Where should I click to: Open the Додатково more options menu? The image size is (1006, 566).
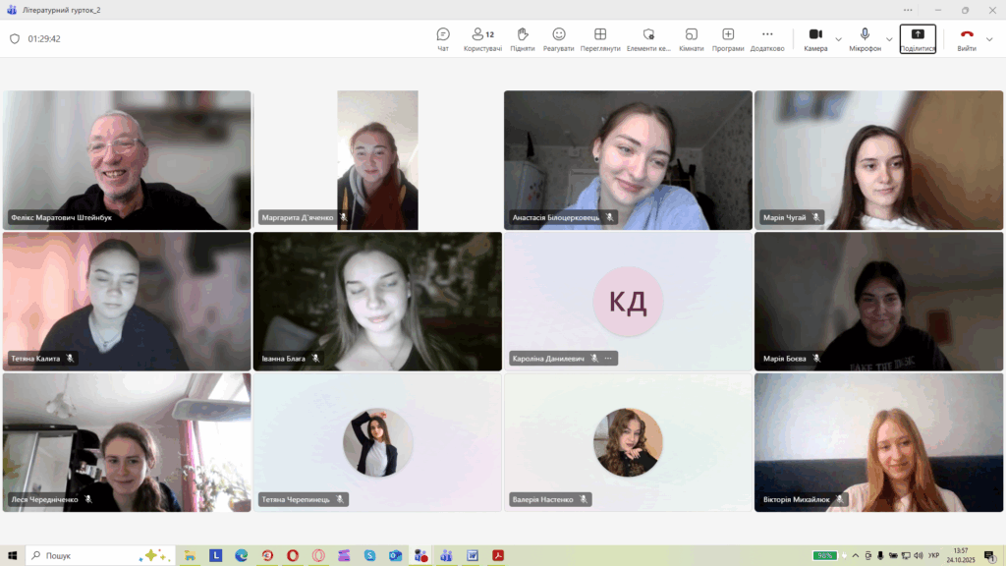[767, 38]
